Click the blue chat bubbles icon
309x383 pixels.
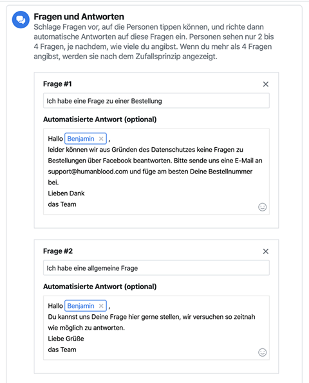[21, 19]
